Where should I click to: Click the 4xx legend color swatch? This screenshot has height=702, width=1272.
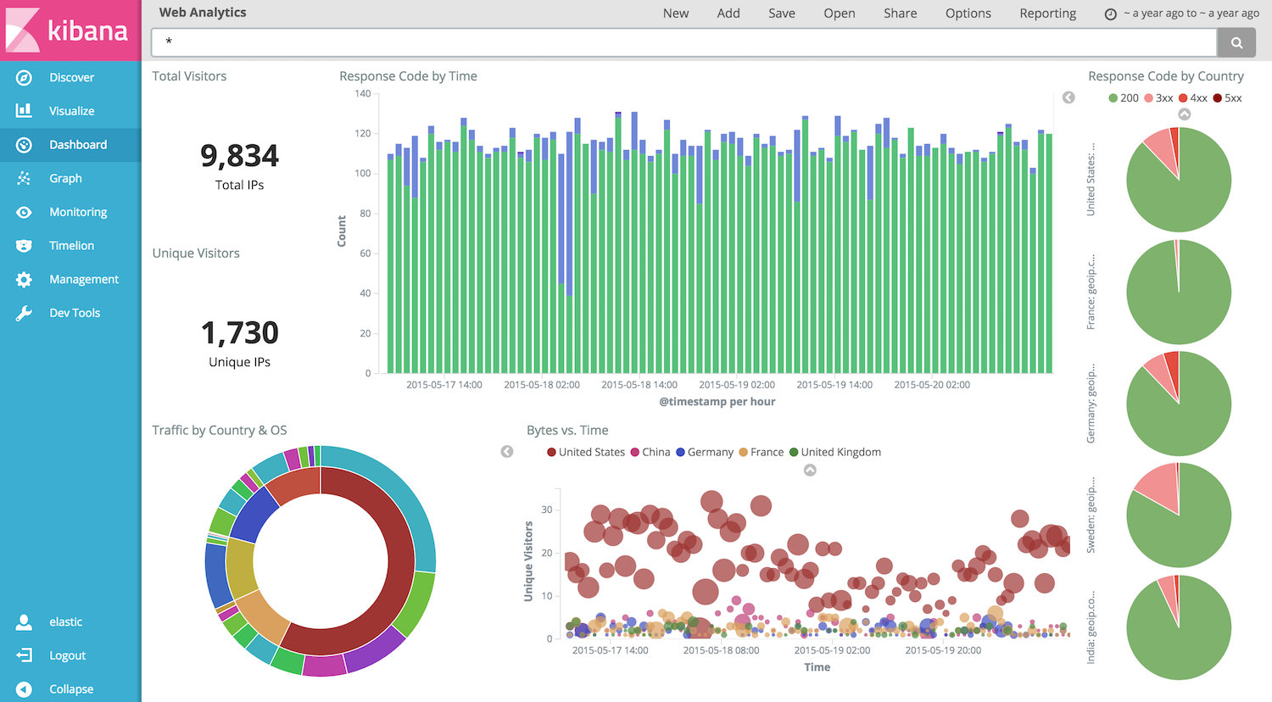[x=1185, y=97]
